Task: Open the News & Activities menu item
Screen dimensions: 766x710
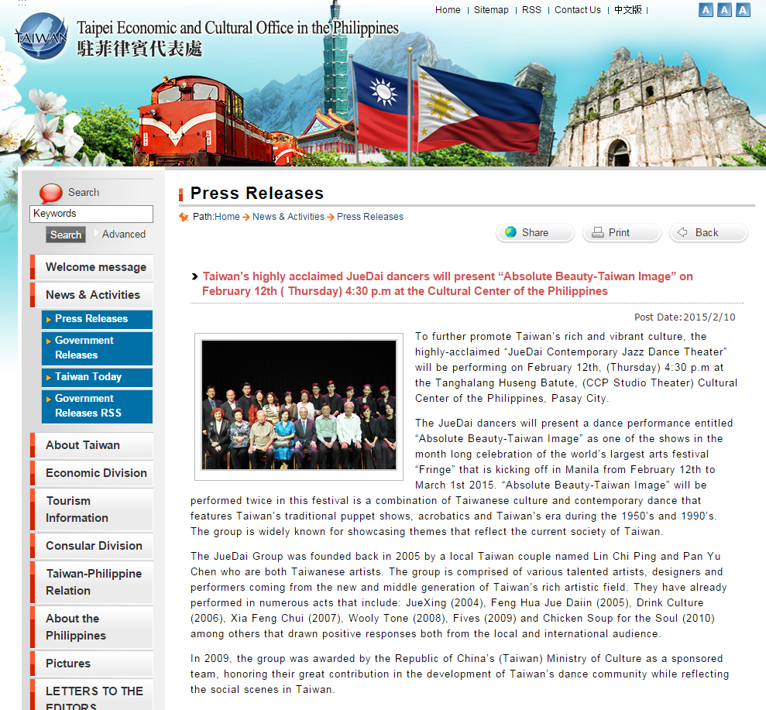Action: (x=92, y=295)
